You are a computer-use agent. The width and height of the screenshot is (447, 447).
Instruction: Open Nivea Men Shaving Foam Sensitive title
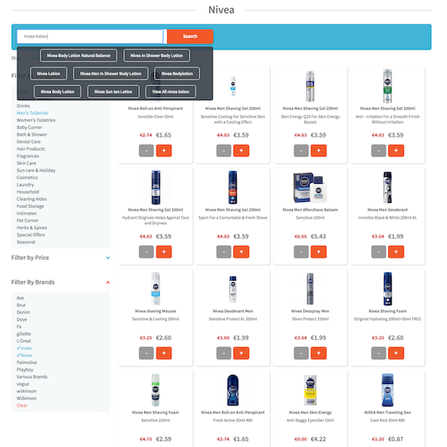tap(156, 412)
